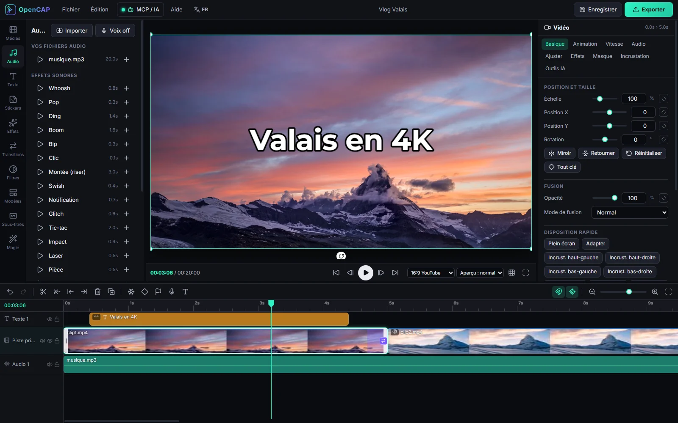Undo the last action
The height and width of the screenshot is (423, 678).
click(x=10, y=291)
